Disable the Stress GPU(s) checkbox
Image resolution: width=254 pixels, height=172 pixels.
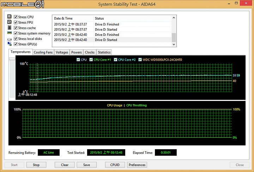[x=16, y=44]
